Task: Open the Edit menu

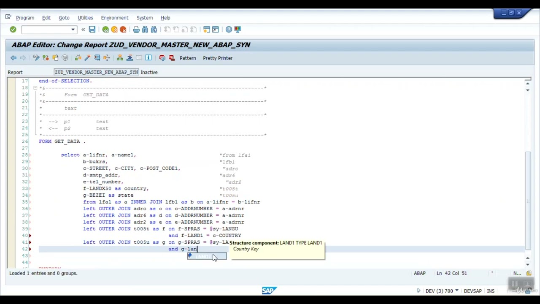Action: (x=46, y=18)
